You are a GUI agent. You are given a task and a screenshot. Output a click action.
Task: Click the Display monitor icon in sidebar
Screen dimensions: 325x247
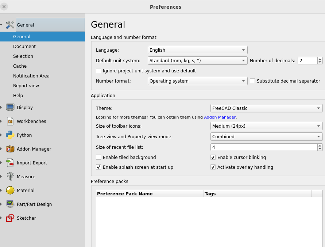(10, 107)
